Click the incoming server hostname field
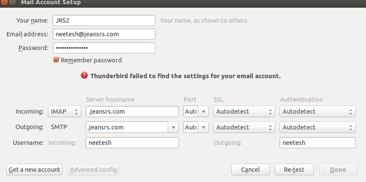This screenshot has width=366, height=182. pyautogui.click(x=132, y=112)
